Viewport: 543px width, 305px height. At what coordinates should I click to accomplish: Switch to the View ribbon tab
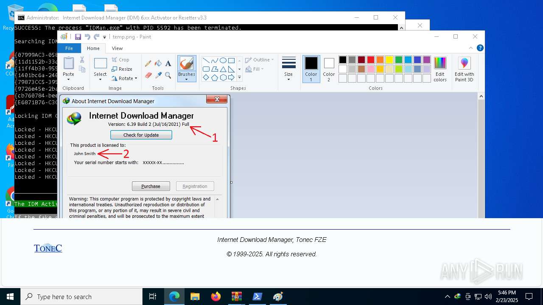(117, 48)
